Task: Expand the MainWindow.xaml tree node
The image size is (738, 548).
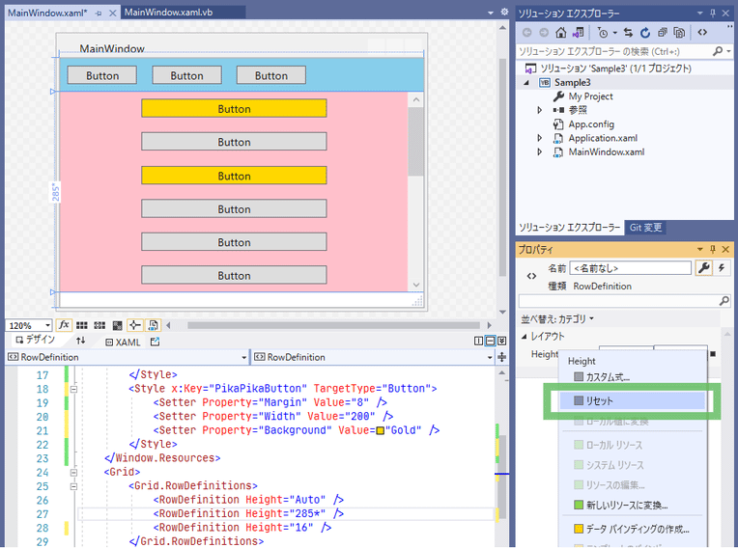Action: (x=540, y=151)
